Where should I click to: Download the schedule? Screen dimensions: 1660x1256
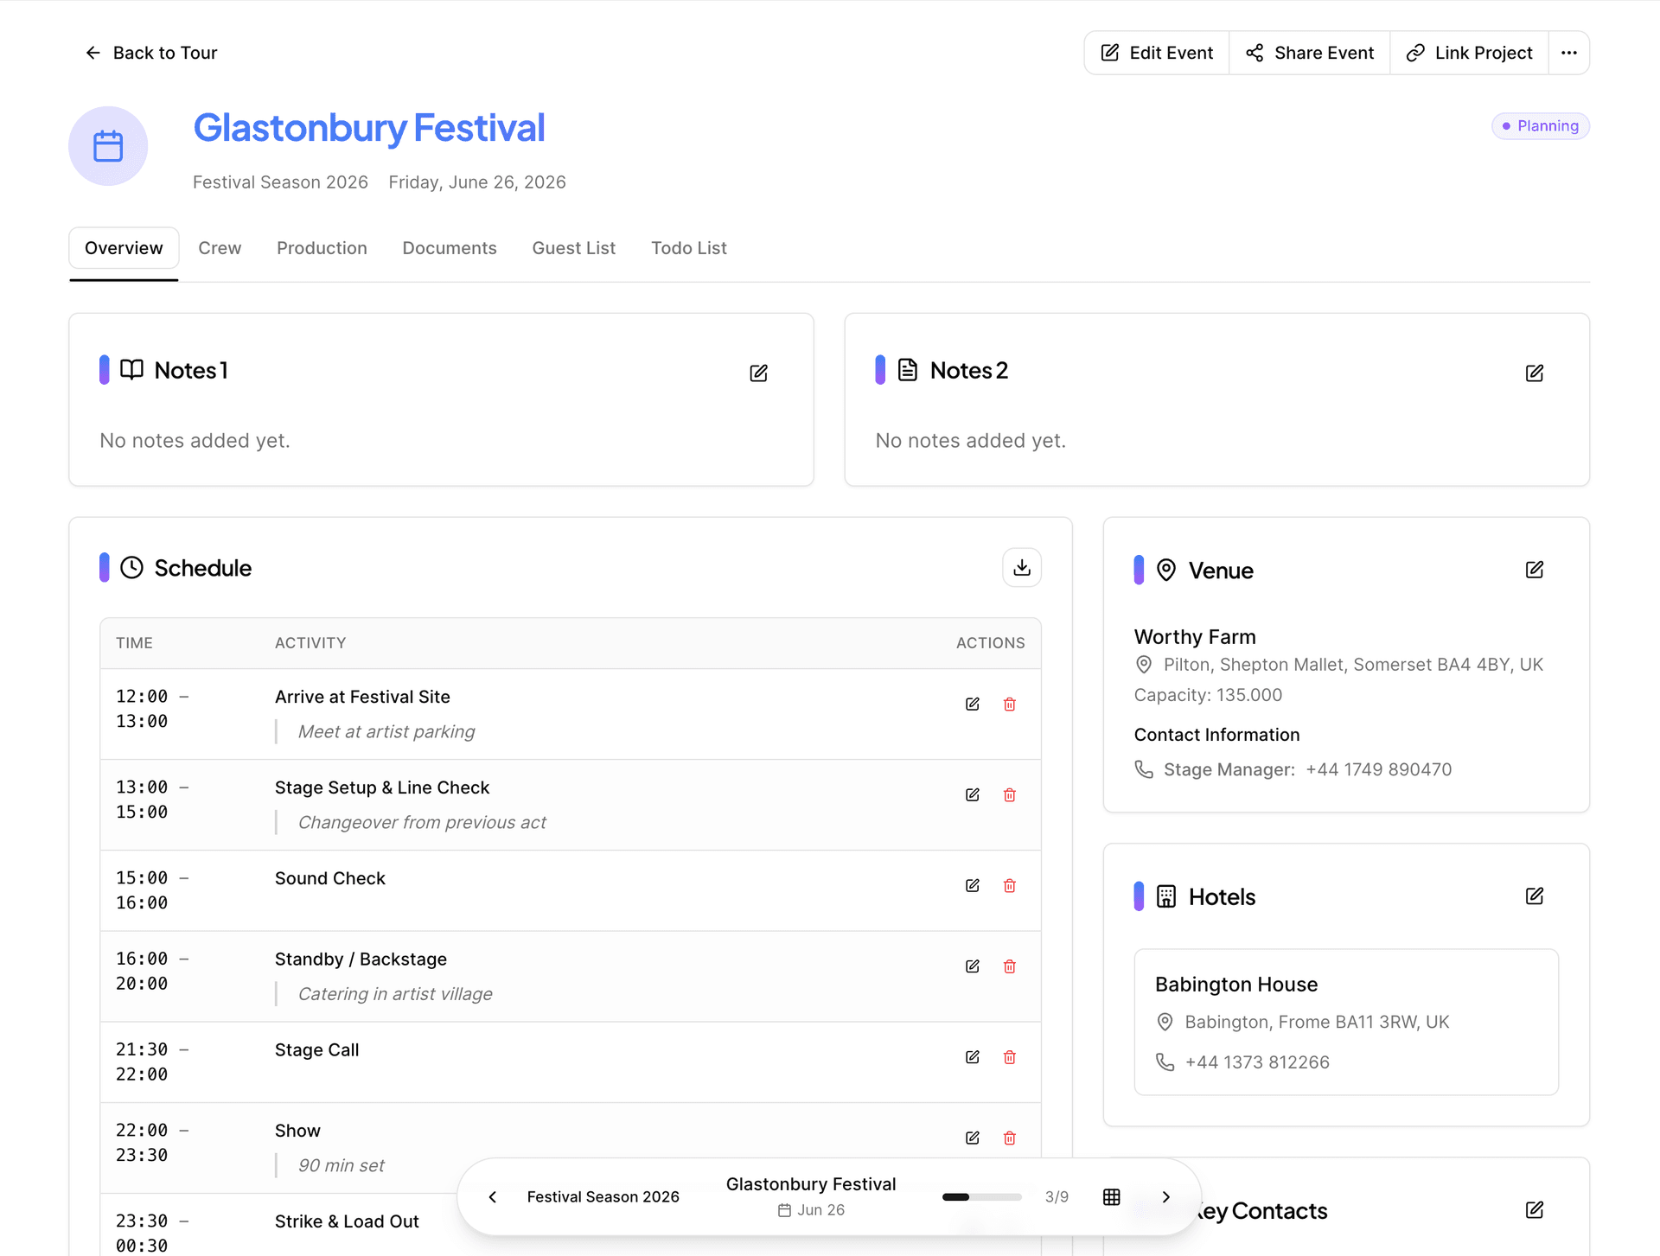pyautogui.click(x=1021, y=568)
